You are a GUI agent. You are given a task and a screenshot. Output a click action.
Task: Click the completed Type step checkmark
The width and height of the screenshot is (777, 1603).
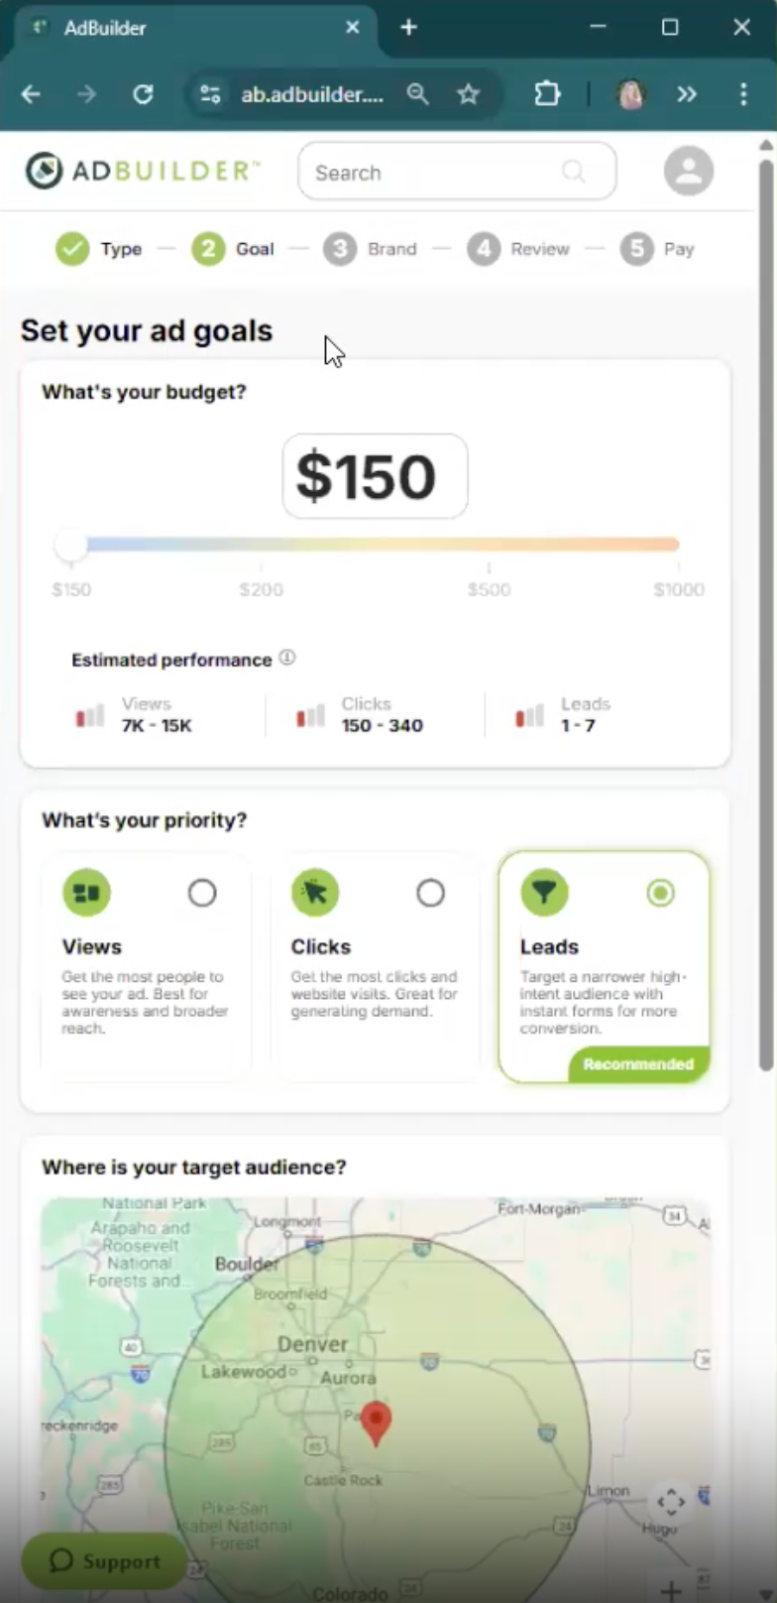71,249
